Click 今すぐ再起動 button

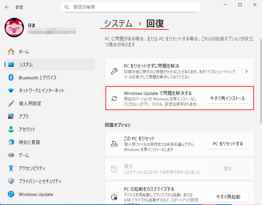tap(228, 197)
